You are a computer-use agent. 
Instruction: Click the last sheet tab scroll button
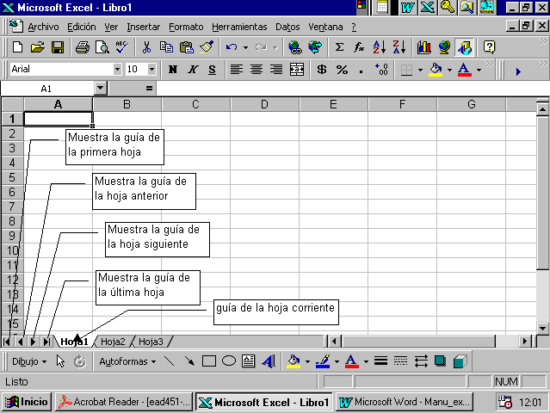(x=46, y=341)
